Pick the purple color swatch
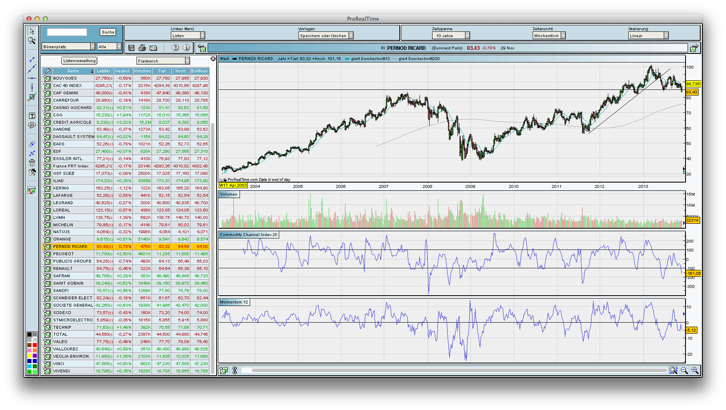This screenshot has height=410, width=726. pyautogui.click(x=35, y=356)
